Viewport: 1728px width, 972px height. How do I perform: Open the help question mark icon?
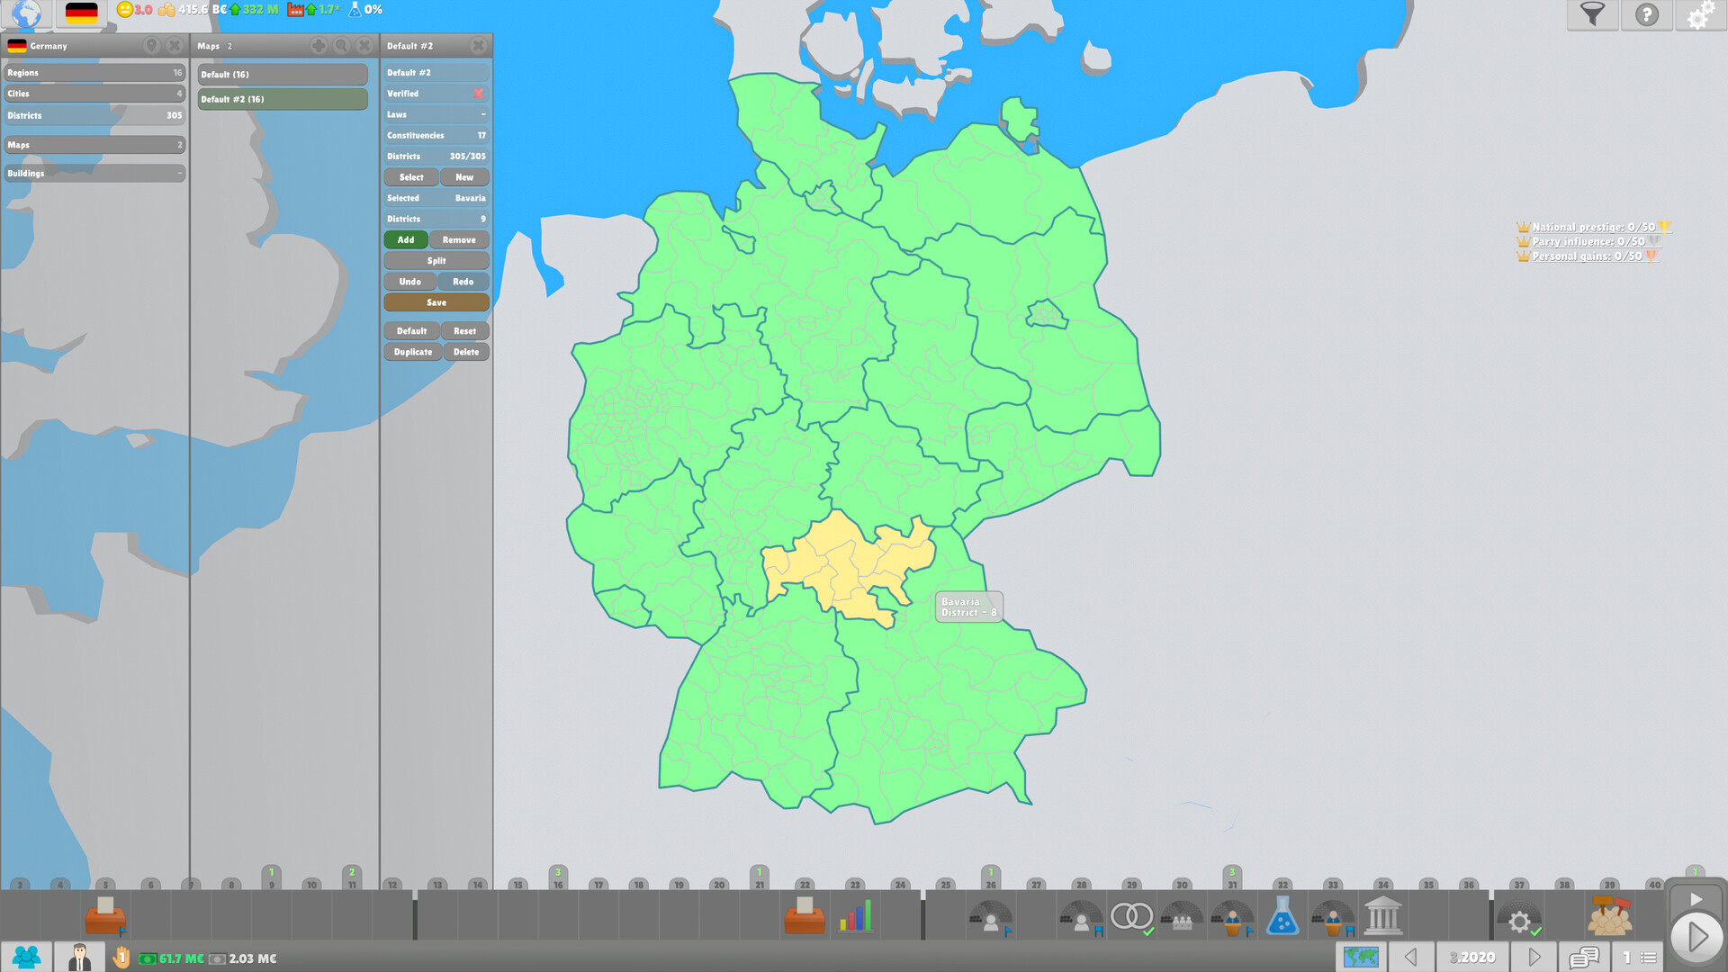point(1647,15)
